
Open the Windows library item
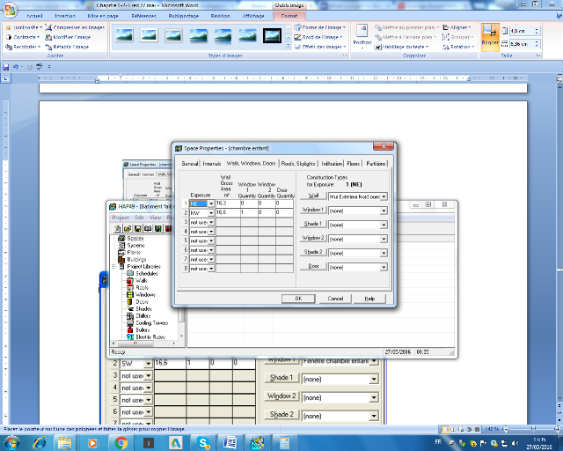[130, 294]
